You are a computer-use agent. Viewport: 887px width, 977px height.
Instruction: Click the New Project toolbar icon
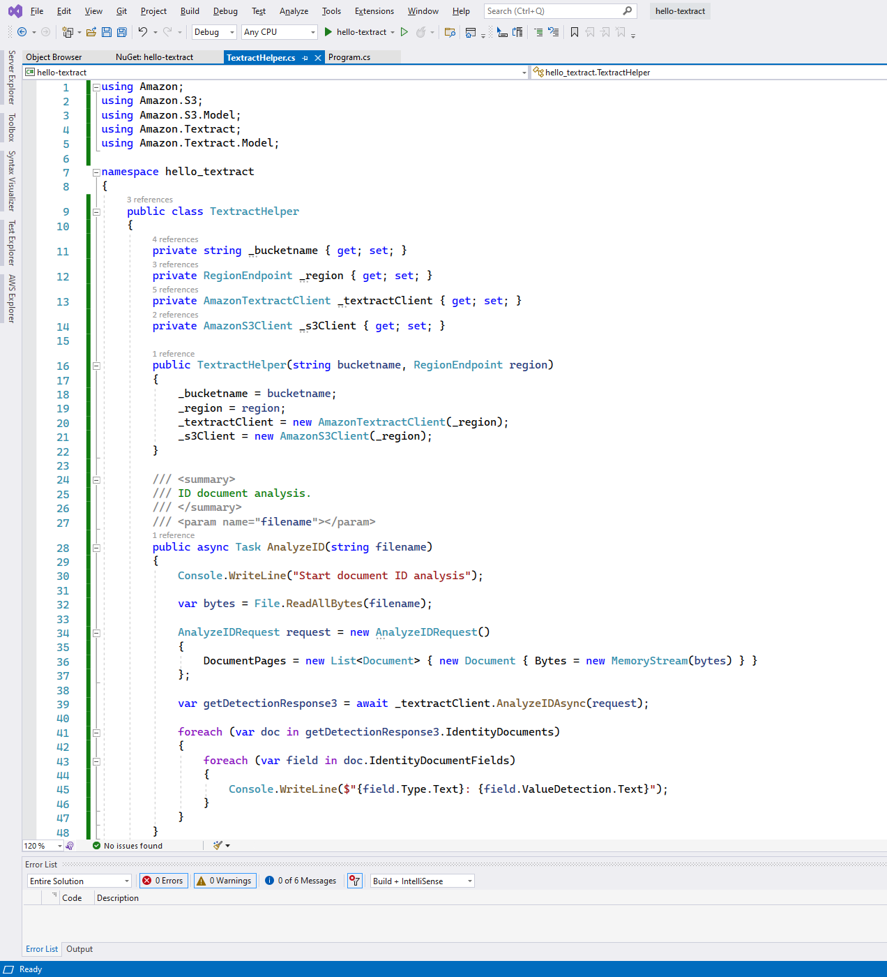pos(68,32)
